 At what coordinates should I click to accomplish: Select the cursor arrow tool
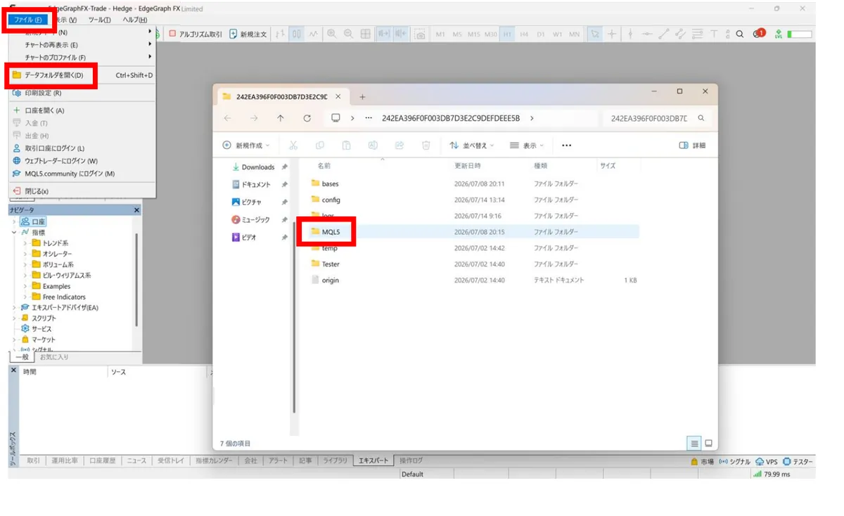click(x=595, y=34)
